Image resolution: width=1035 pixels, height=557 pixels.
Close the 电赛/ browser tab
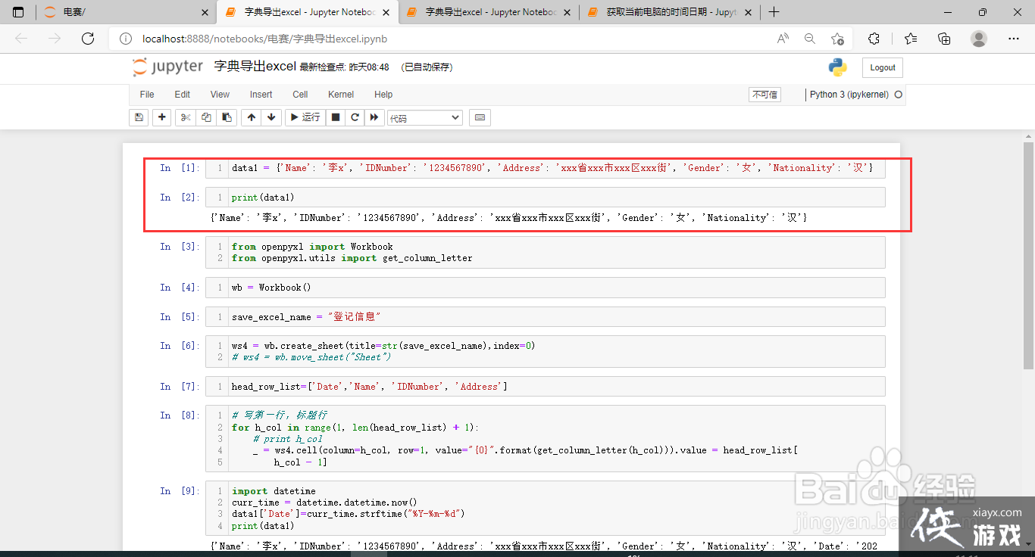pos(205,12)
